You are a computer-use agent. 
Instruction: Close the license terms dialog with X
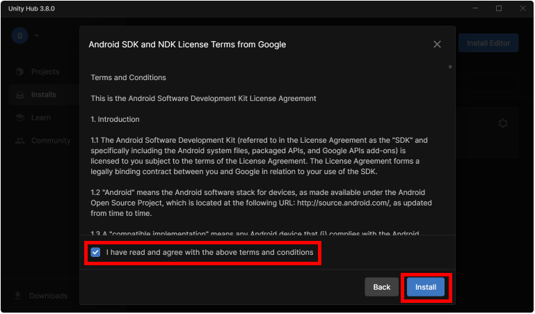click(x=437, y=45)
